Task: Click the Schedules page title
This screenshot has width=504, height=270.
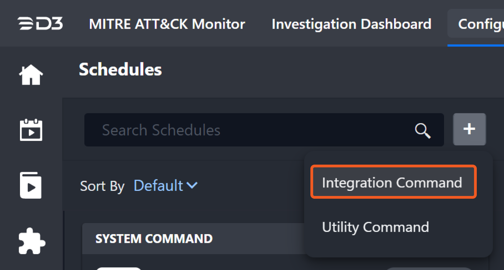Action: (120, 70)
